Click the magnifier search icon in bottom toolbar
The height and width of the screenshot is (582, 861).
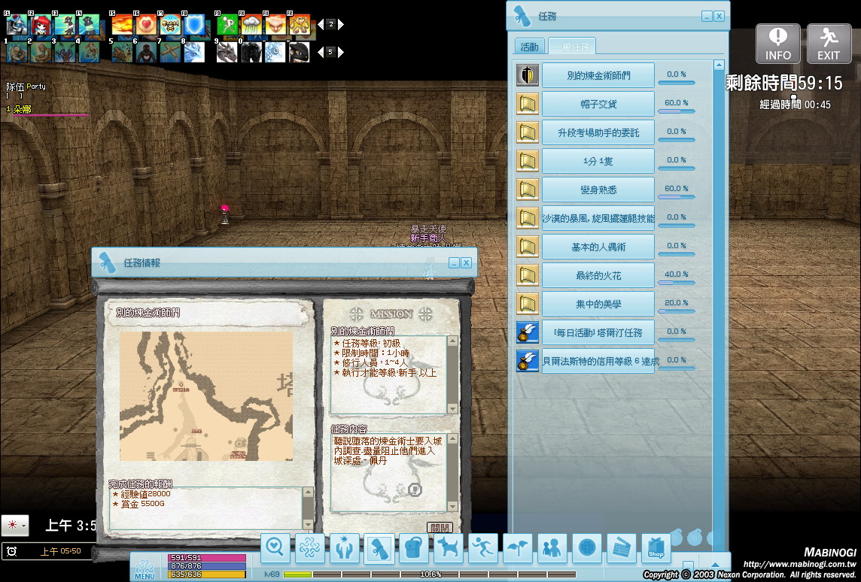coord(275,547)
